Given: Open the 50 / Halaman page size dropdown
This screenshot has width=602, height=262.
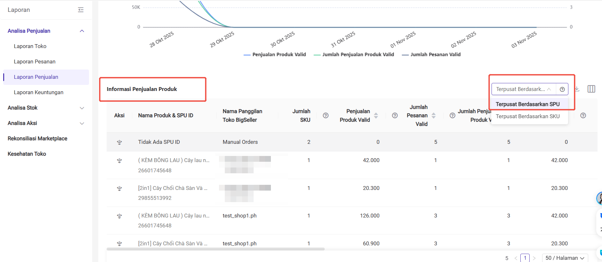Looking at the screenshot, I should tap(565, 258).
